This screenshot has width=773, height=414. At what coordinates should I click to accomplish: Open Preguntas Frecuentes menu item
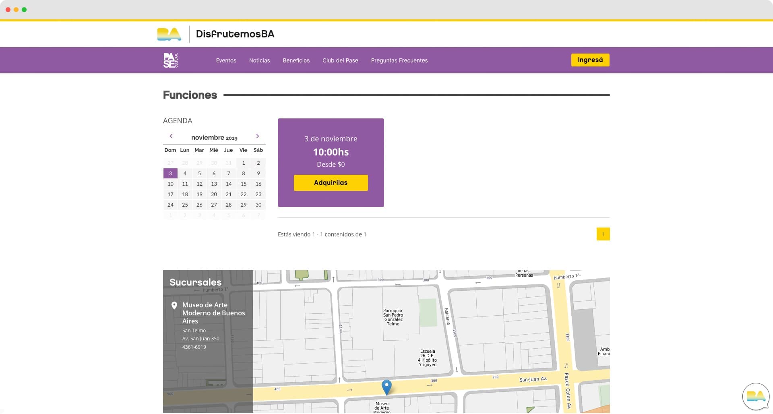tap(399, 60)
